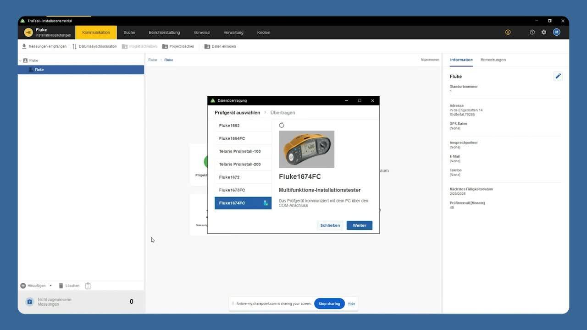This screenshot has width=587, height=330.
Task: Open the settings gear icon
Action: (x=544, y=32)
